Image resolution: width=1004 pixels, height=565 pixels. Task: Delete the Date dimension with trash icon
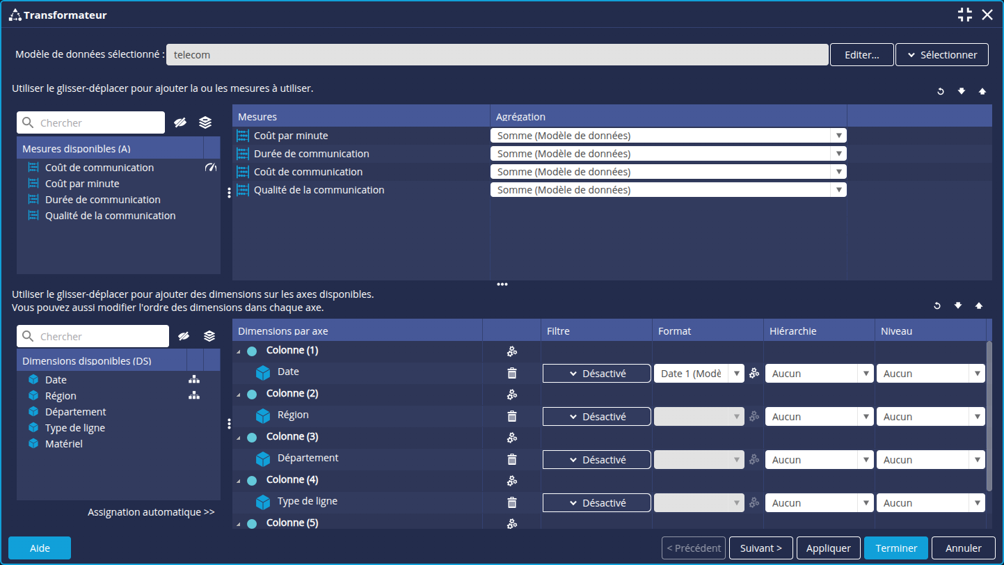[x=512, y=373]
